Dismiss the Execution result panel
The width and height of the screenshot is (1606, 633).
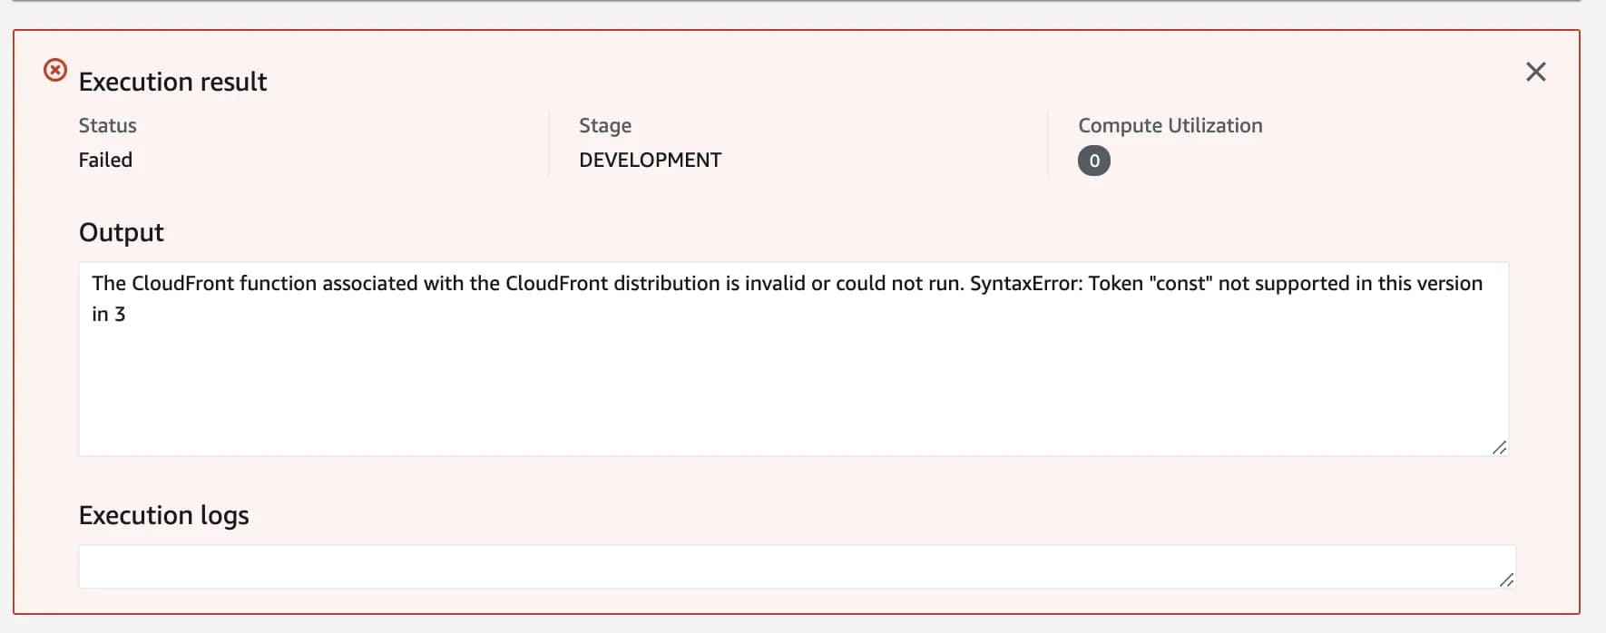pyautogui.click(x=1535, y=72)
